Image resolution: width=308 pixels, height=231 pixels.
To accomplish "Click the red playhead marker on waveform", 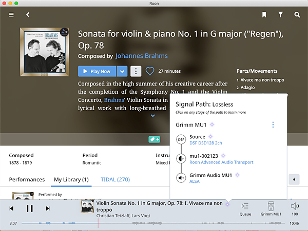I will point(98,223).
